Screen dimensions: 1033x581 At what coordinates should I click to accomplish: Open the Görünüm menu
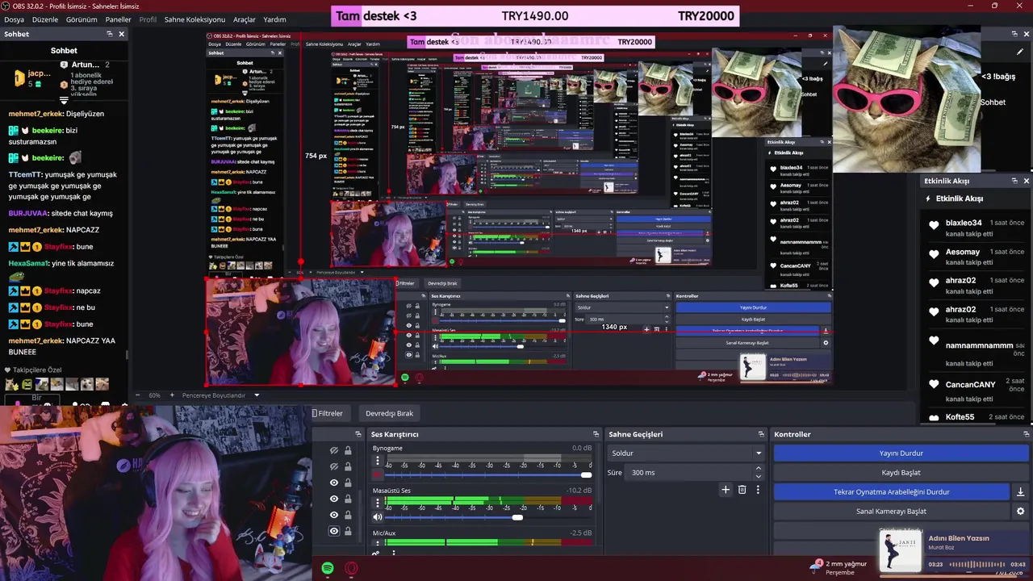pyautogui.click(x=82, y=19)
